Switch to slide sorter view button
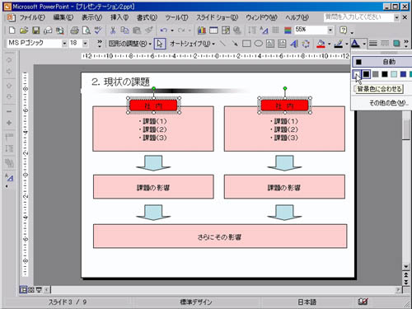The width and height of the screenshot is (412, 309). coord(31,289)
